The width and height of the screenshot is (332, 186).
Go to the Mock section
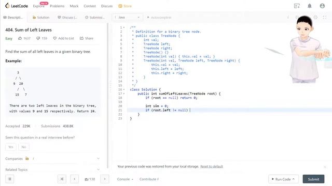tap(74, 6)
